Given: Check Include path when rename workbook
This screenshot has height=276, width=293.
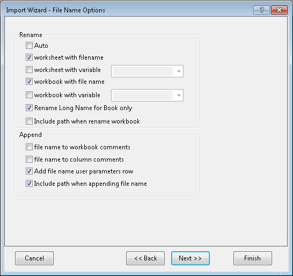Looking at the screenshot, I should (x=29, y=121).
